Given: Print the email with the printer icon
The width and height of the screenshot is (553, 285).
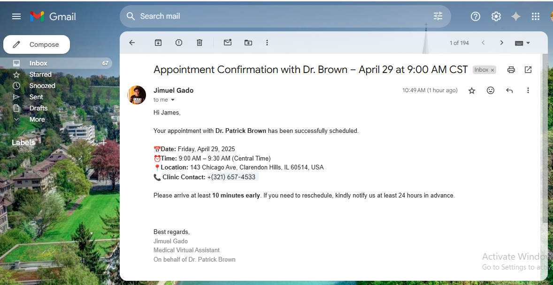Looking at the screenshot, I should (x=511, y=70).
